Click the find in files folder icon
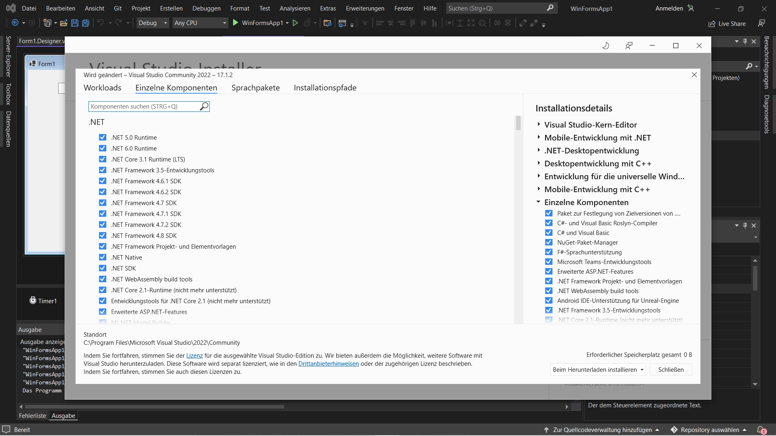Image resolution: width=776 pixels, height=436 pixels. [328, 23]
